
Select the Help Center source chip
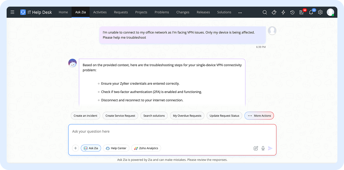(x=116, y=148)
